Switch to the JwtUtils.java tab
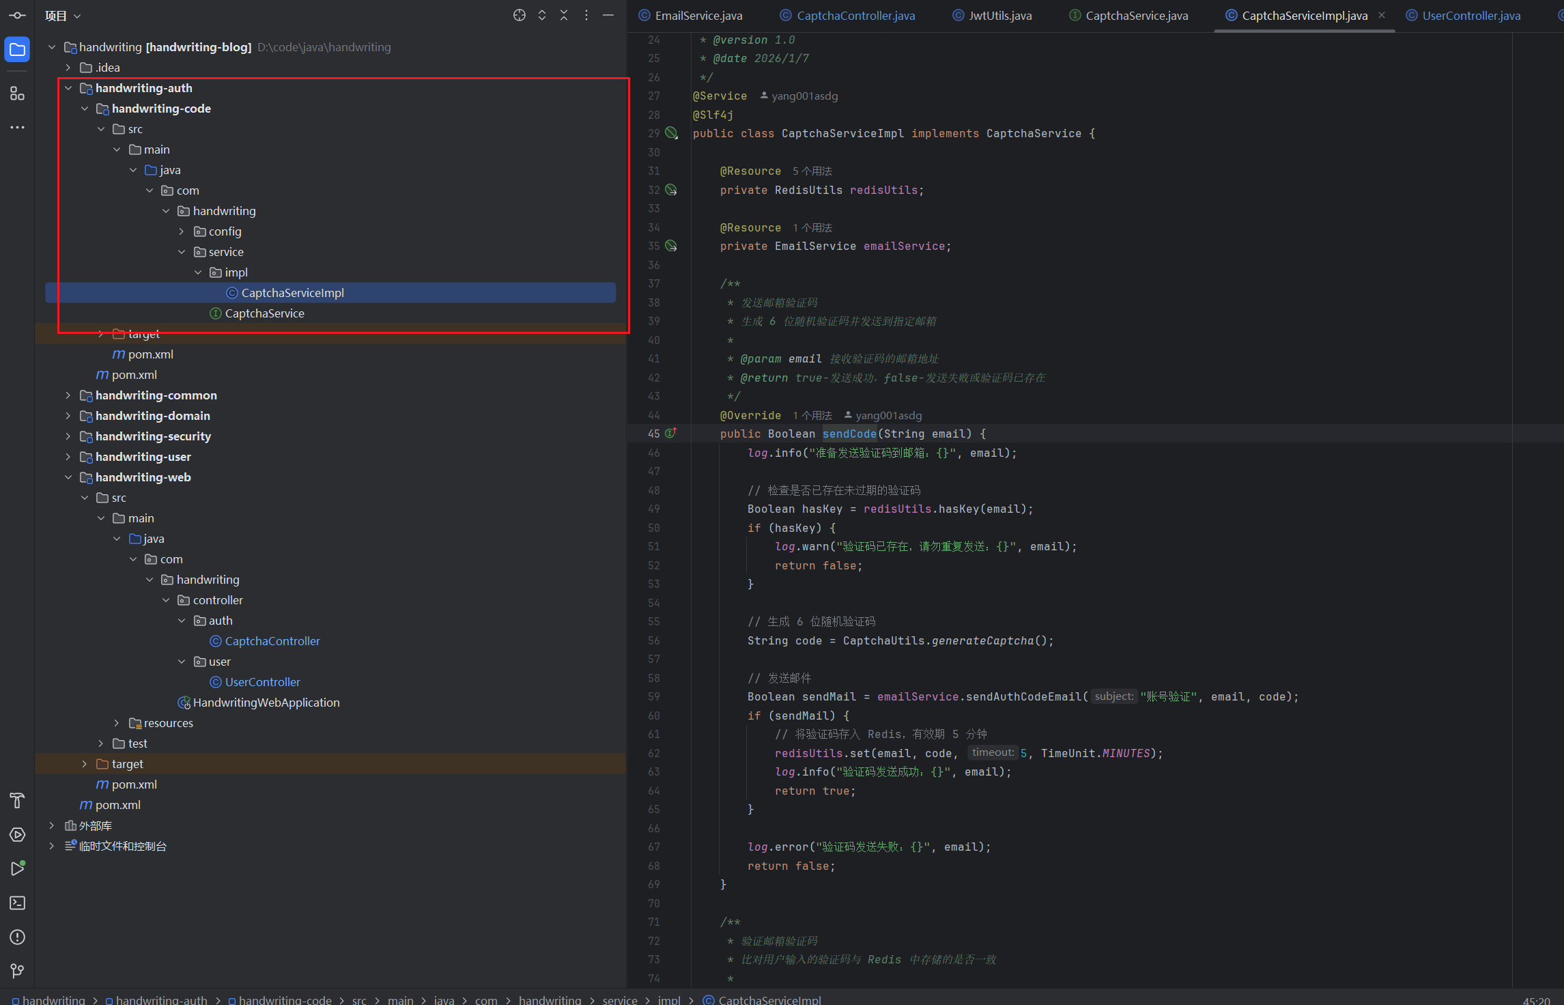The height and width of the screenshot is (1005, 1564). [x=999, y=16]
